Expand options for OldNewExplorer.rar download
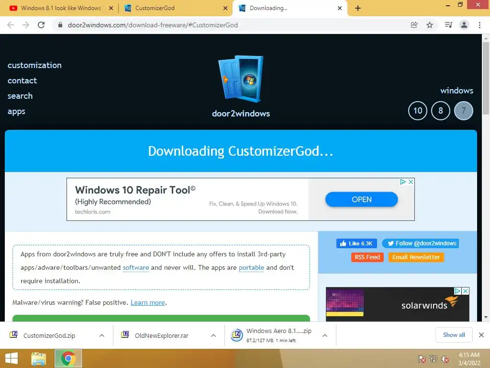490x368 pixels. [213, 335]
